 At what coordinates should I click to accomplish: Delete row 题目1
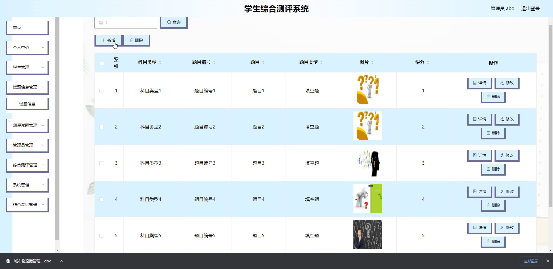coord(493,97)
